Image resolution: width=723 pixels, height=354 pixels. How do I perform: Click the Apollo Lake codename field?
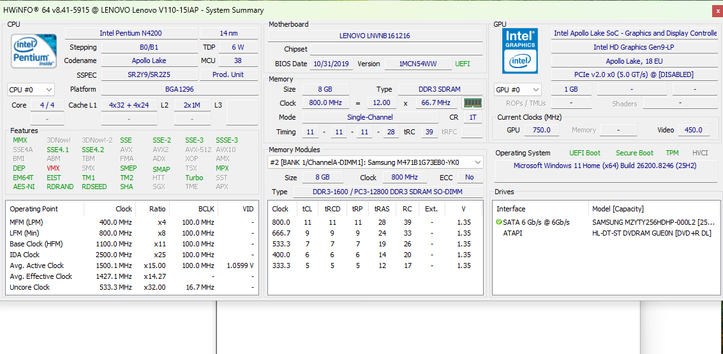coord(151,60)
